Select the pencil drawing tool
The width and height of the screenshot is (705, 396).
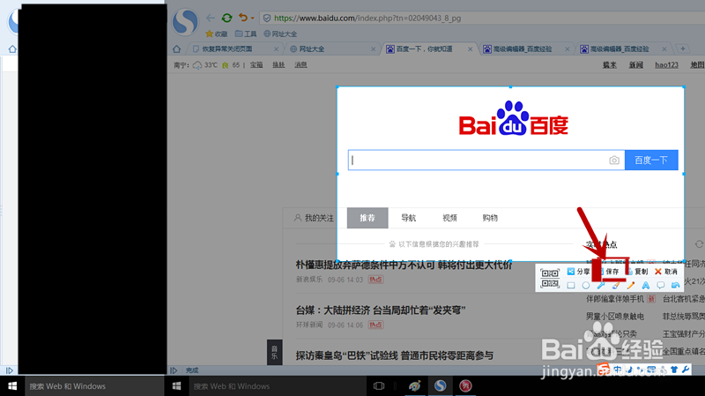tap(631, 285)
